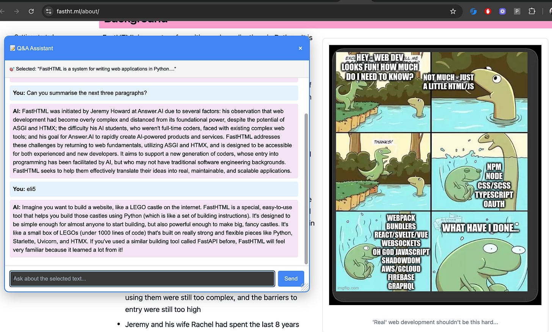
Task: Close the Q&A Assistant panel
Action: [300, 48]
